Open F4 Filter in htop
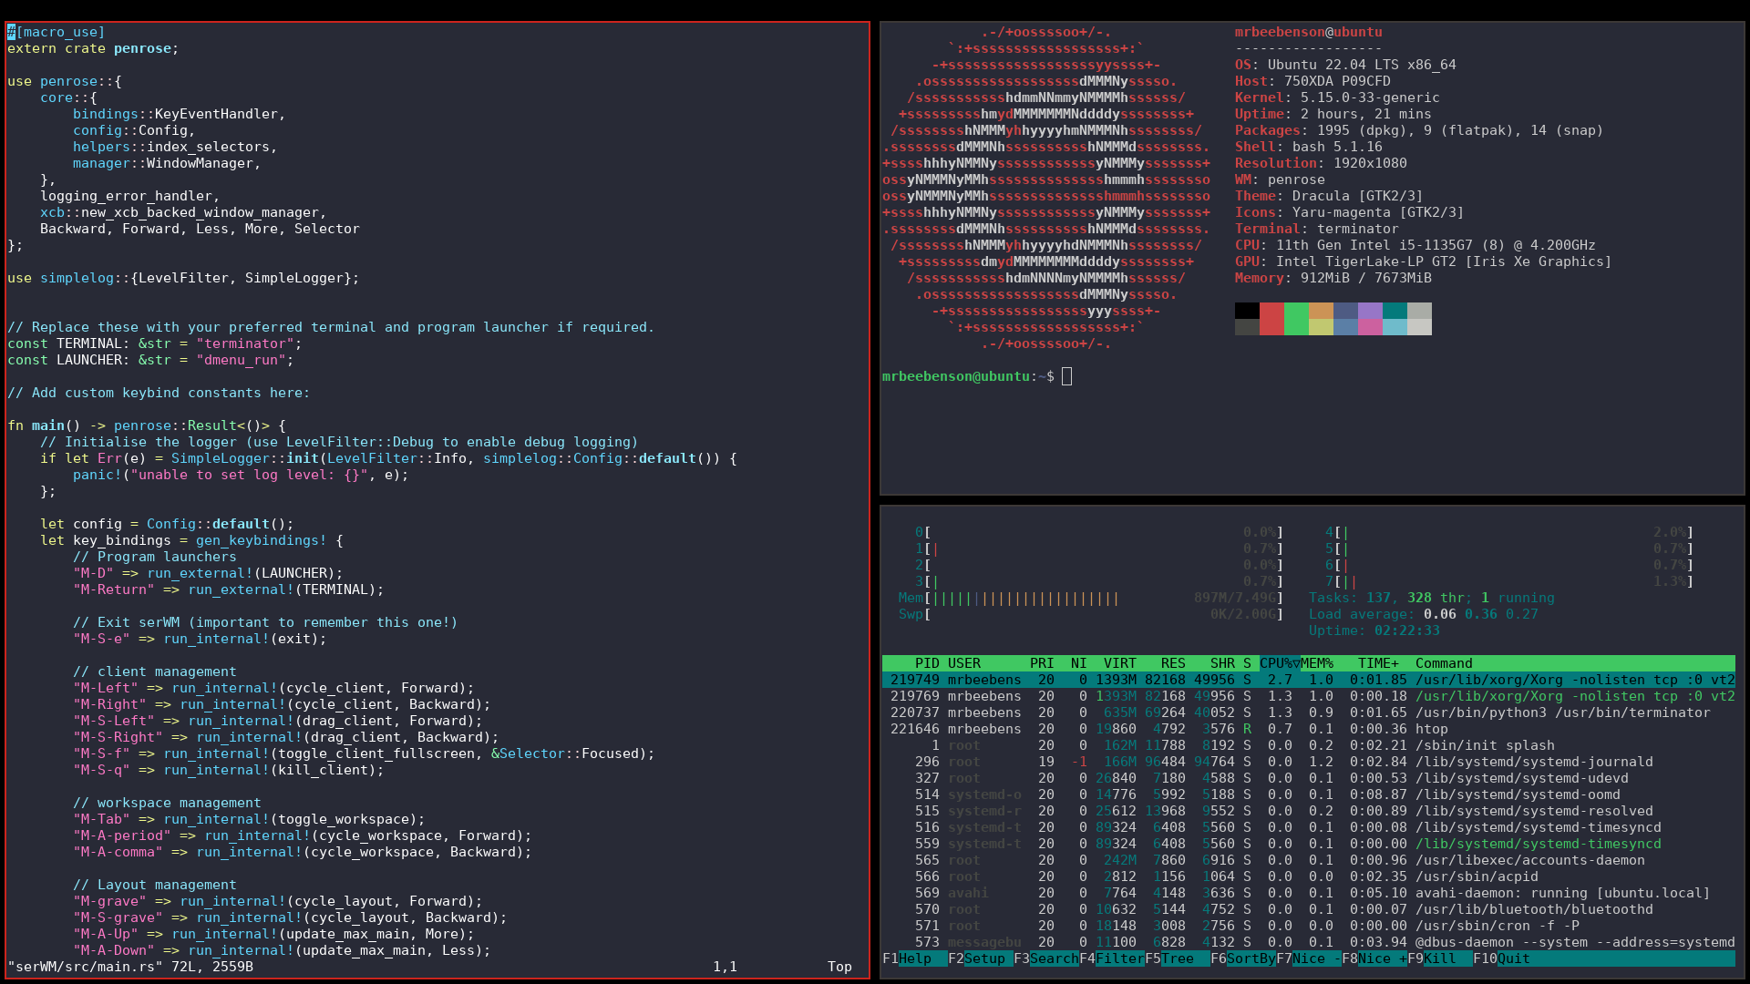Viewport: 1750px width, 984px height. [x=1118, y=958]
